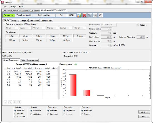
Task: Go to previous measurement arrow
Action: (x=10, y=102)
